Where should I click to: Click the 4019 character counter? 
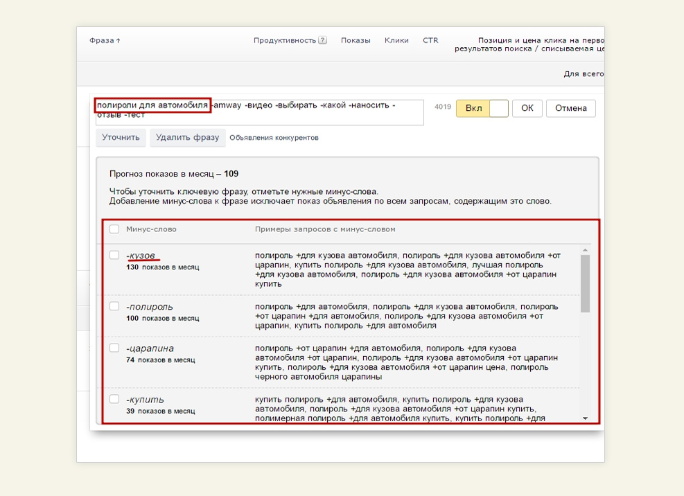click(443, 107)
